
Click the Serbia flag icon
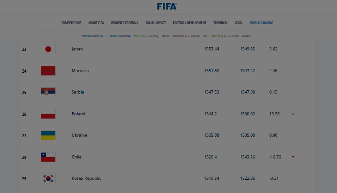click(x=48, y=92)
